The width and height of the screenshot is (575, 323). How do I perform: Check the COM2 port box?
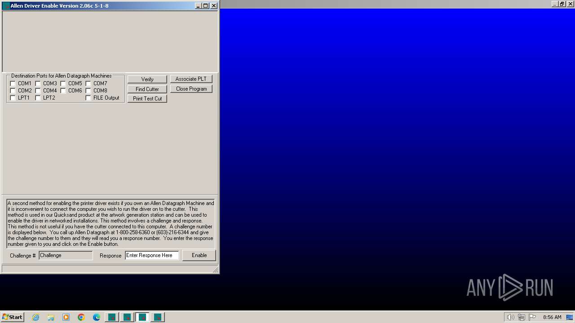click(13, 91)
